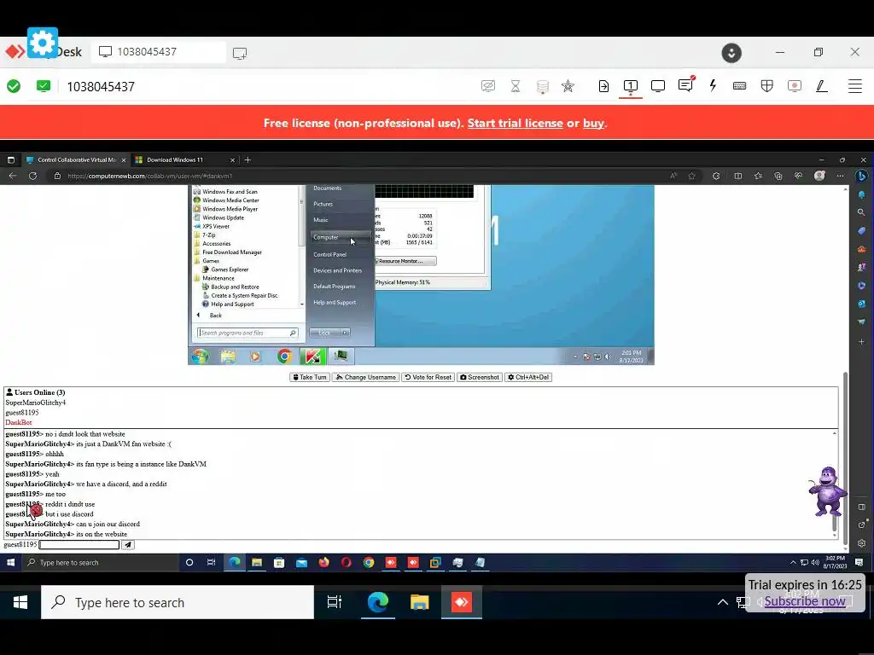Click the Start trial license link
The image size is (874, 655).
[x=515, y=123]
